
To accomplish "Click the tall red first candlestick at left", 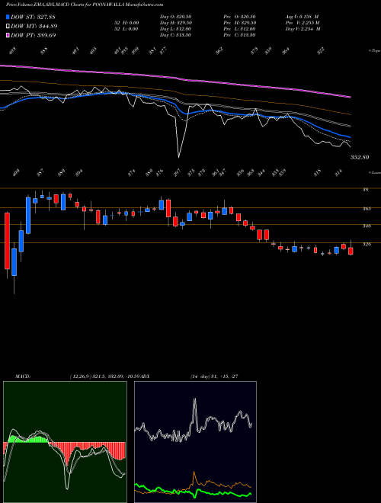I will pyautogui.click(x=7, y=241).
